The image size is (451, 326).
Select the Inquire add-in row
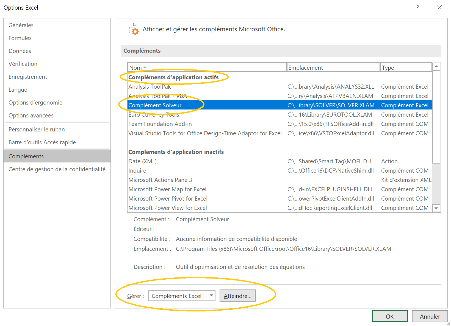(x=280, y=171)
